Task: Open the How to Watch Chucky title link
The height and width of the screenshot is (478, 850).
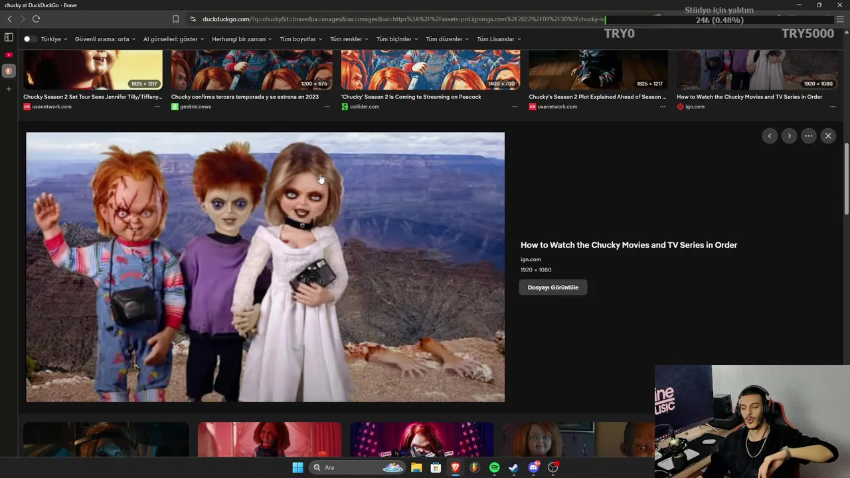Action: tap(629, 245)
